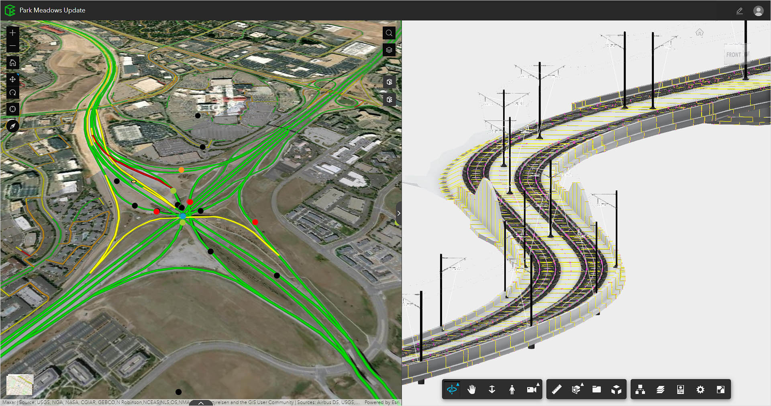The height and width of the screenshot is (406, 771).
Task: Open the map search magnifier
Action: [389, 33]
